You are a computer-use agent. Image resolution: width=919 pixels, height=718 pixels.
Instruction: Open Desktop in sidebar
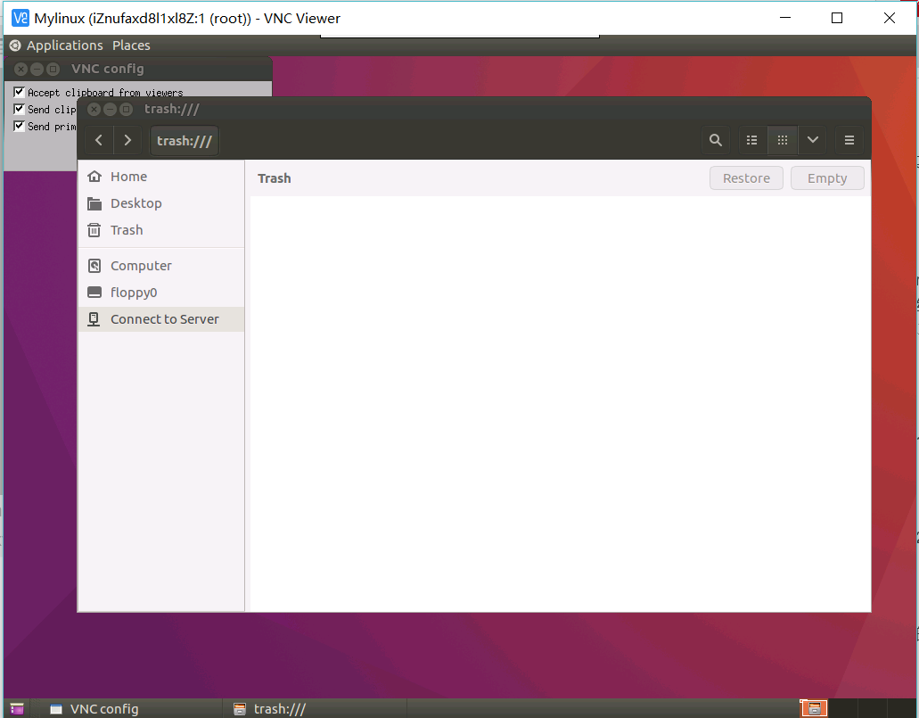[x=161, y=203]
